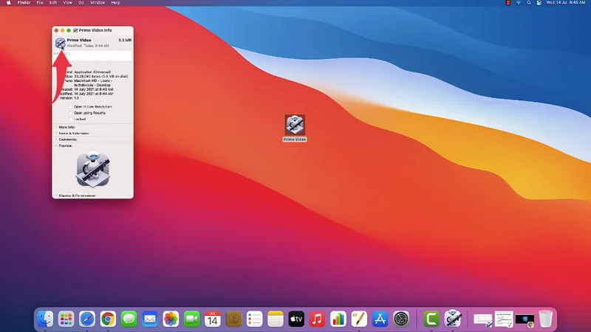Open the Prime Video app on desktop

pyautogui.click(x=295, y=124)
